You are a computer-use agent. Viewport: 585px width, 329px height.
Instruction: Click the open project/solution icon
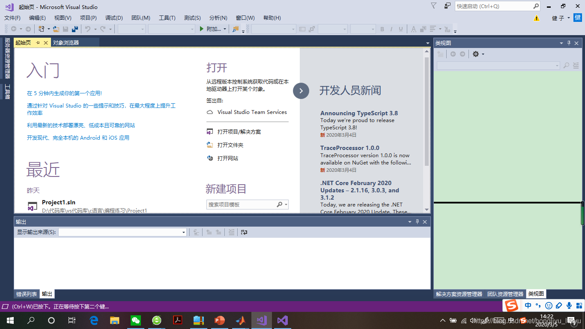pyautogui.click(x=210, y=132)
